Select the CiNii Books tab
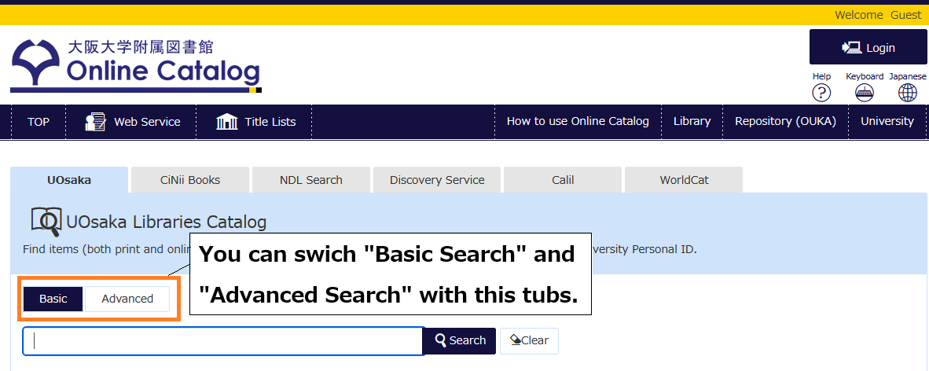 coord(190,180)
